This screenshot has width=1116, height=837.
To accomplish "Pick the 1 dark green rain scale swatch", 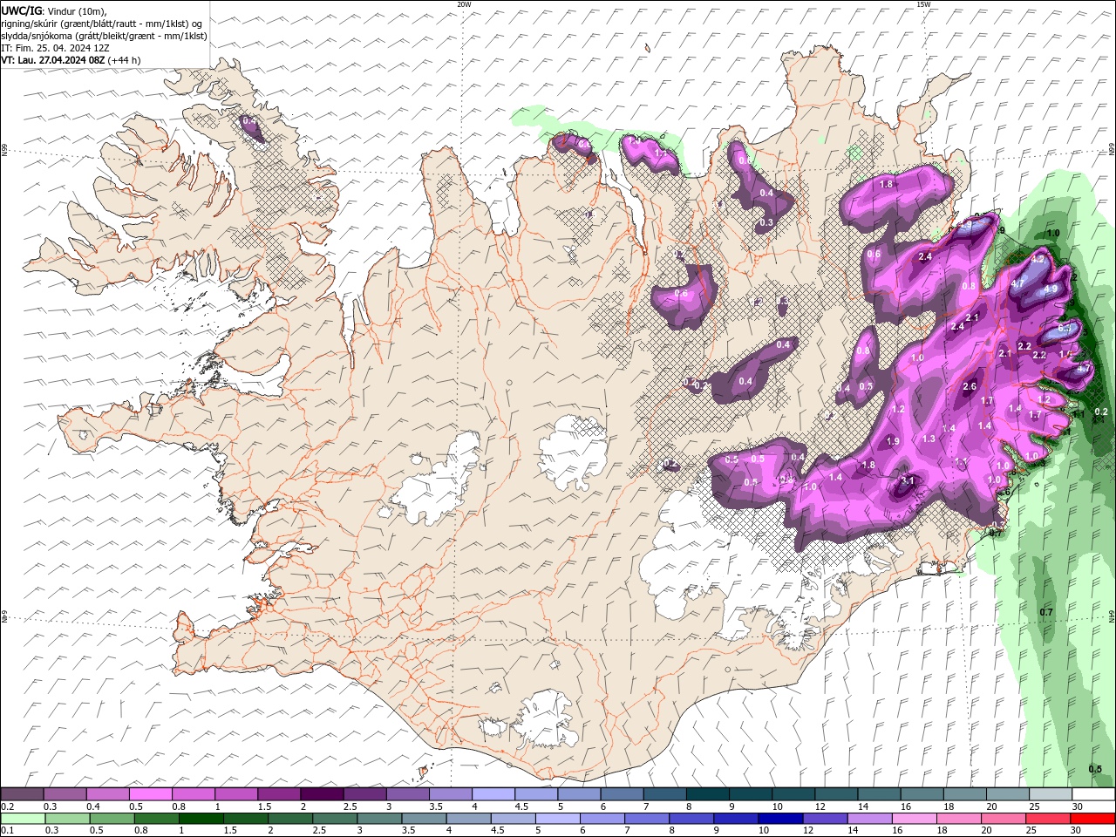I will [x=201, y=819].
